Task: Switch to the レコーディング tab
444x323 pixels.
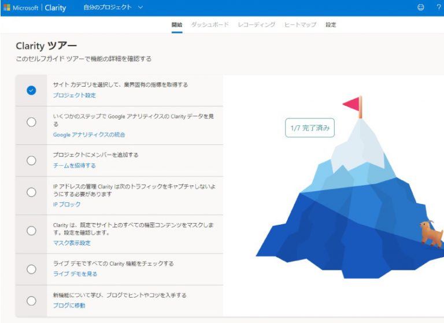Action: pyautogui.click(x=256, y=25)
